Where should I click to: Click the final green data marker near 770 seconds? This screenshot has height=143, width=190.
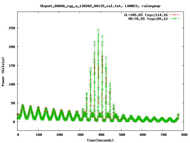pos(178,114)
